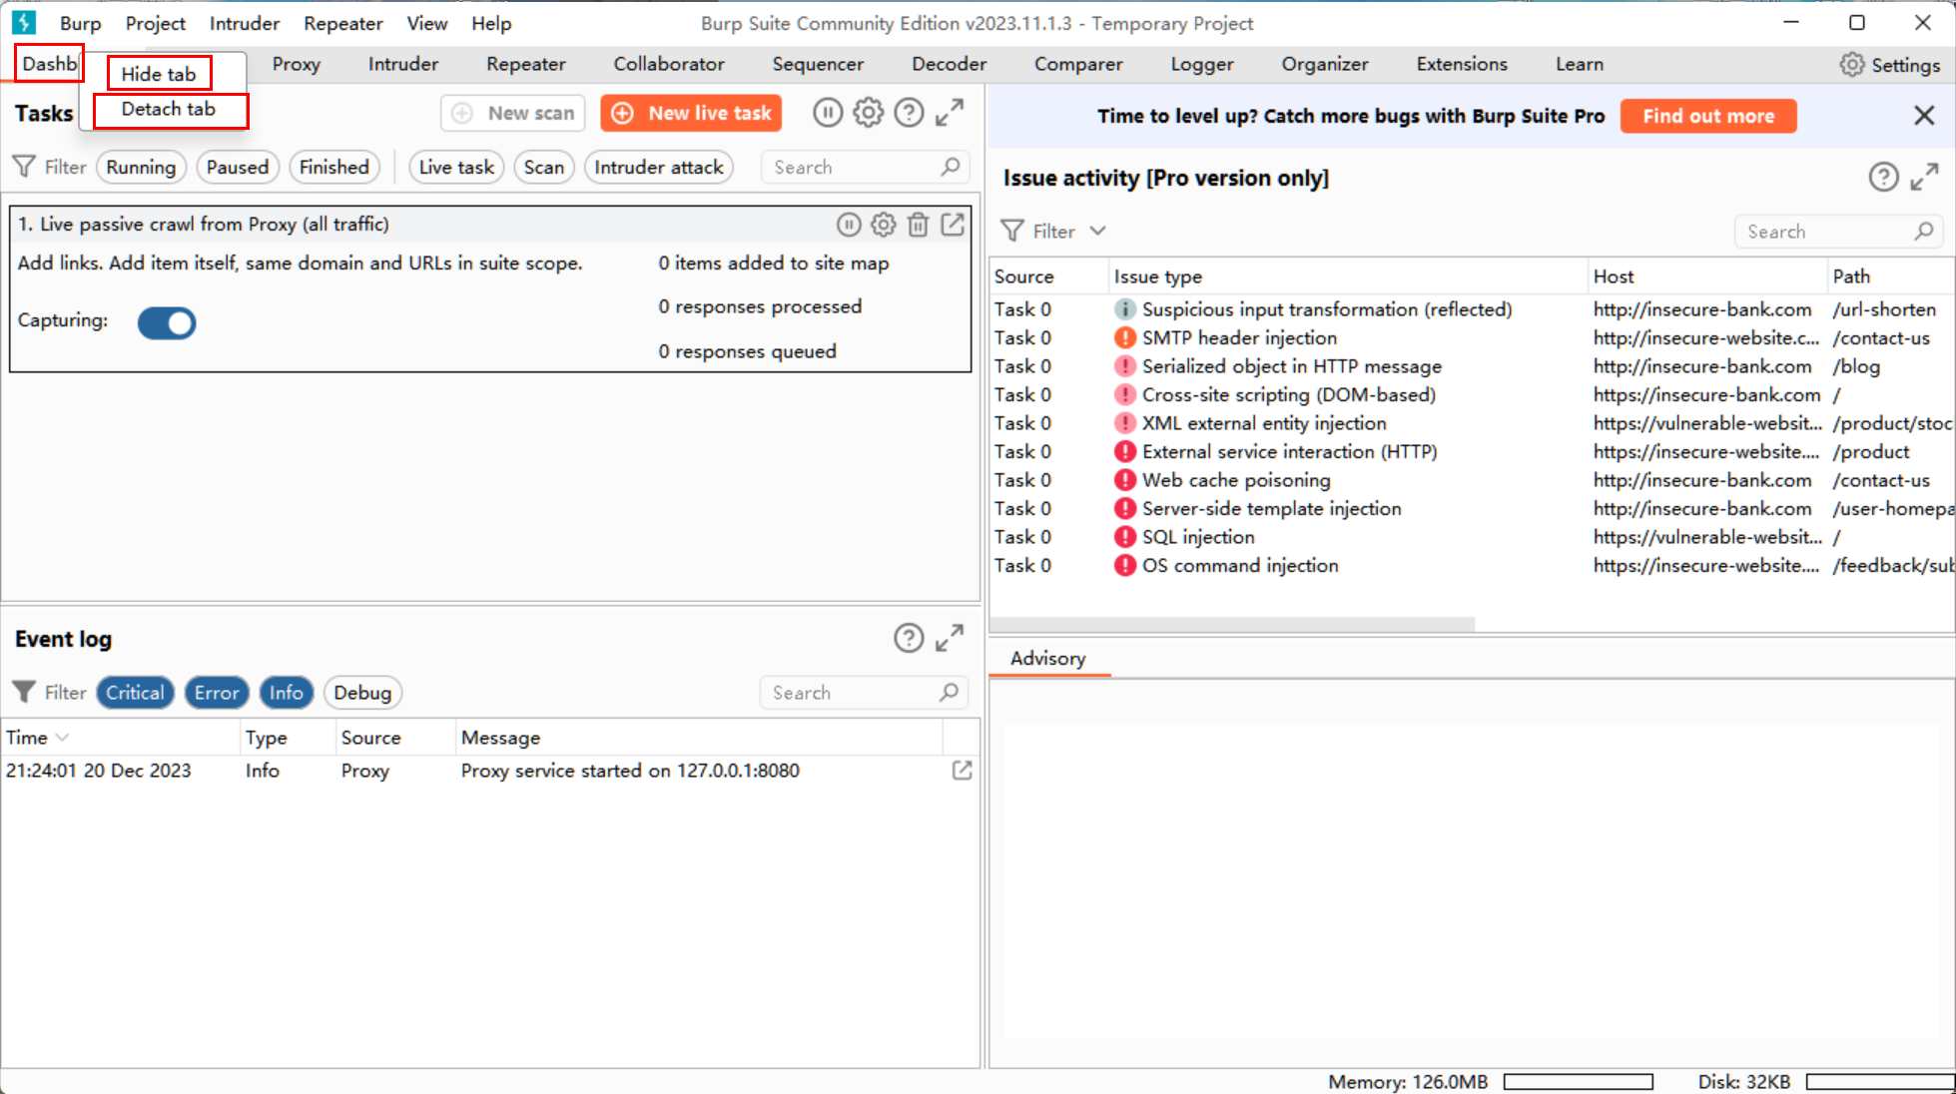1956x1094 pixels.
Task: Pause all tasks from the Tasks toolbar
Action: pyautogui.click(x=827, y=113)
